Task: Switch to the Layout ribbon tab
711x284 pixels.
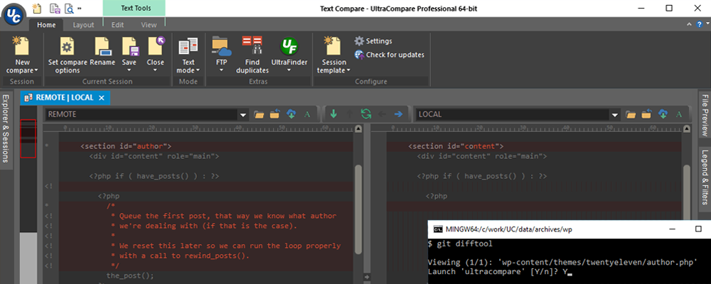Action: [83, 25]
